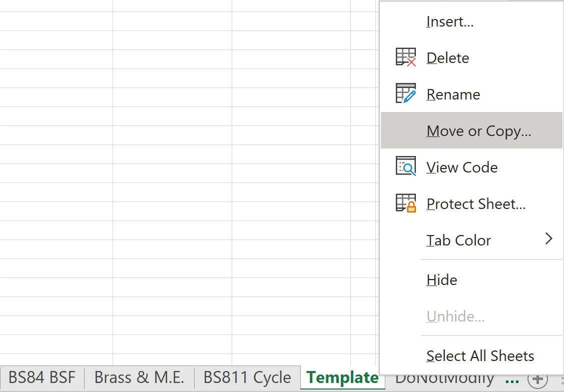Switch to the Brass & M.E. sheet tab
The width and height of the screenshot is (564, 392).
point(139,378)
